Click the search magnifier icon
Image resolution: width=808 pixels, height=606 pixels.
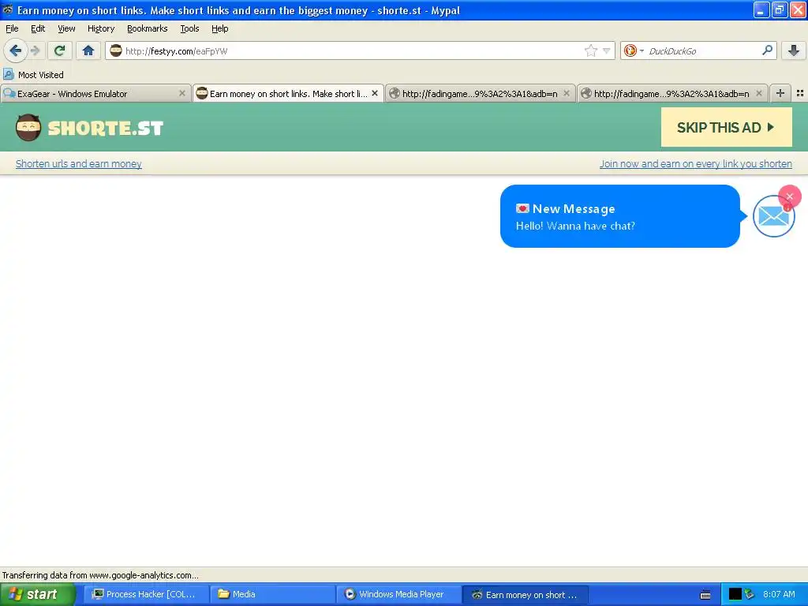tap(767, 50)
